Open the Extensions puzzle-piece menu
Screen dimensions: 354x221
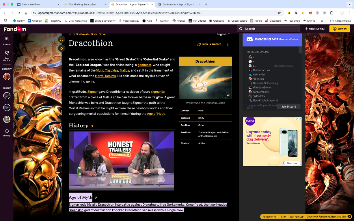pyautogui.click(x=332, y=13)
